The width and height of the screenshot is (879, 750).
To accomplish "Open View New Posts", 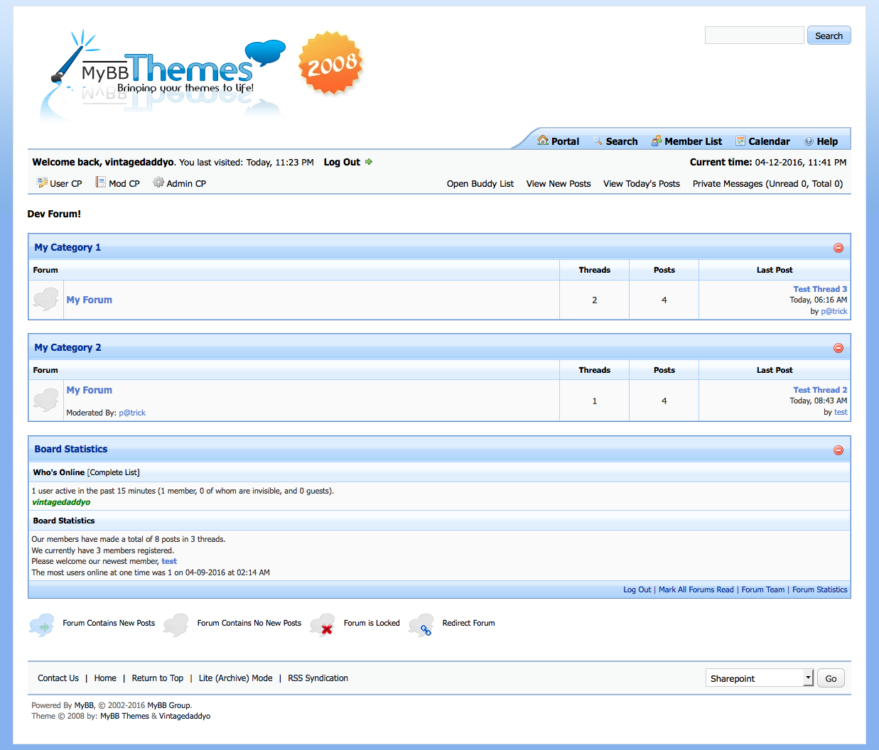I will [x=559, y=183].
